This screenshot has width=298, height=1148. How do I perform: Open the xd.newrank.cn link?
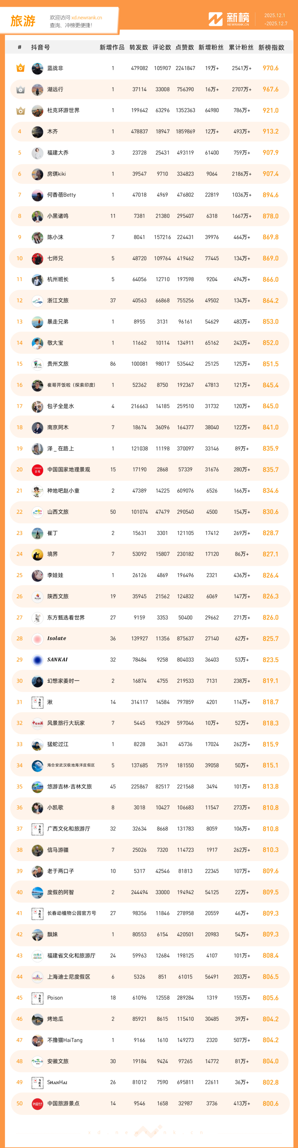click(x=86, y=18)
